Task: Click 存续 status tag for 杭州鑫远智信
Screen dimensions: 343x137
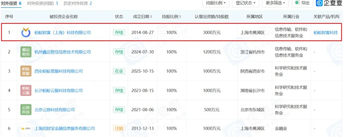Action: click(x=119, y=52)
